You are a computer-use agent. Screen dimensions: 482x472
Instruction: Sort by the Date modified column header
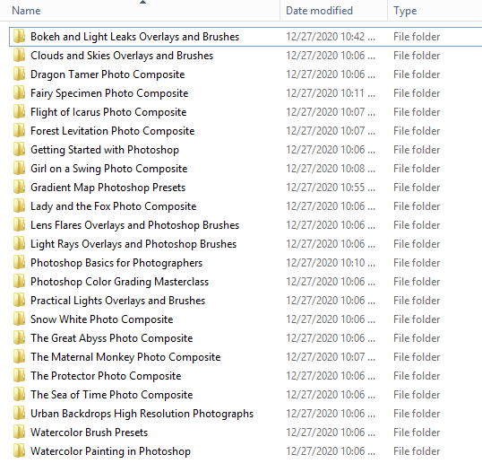[319, 11]
